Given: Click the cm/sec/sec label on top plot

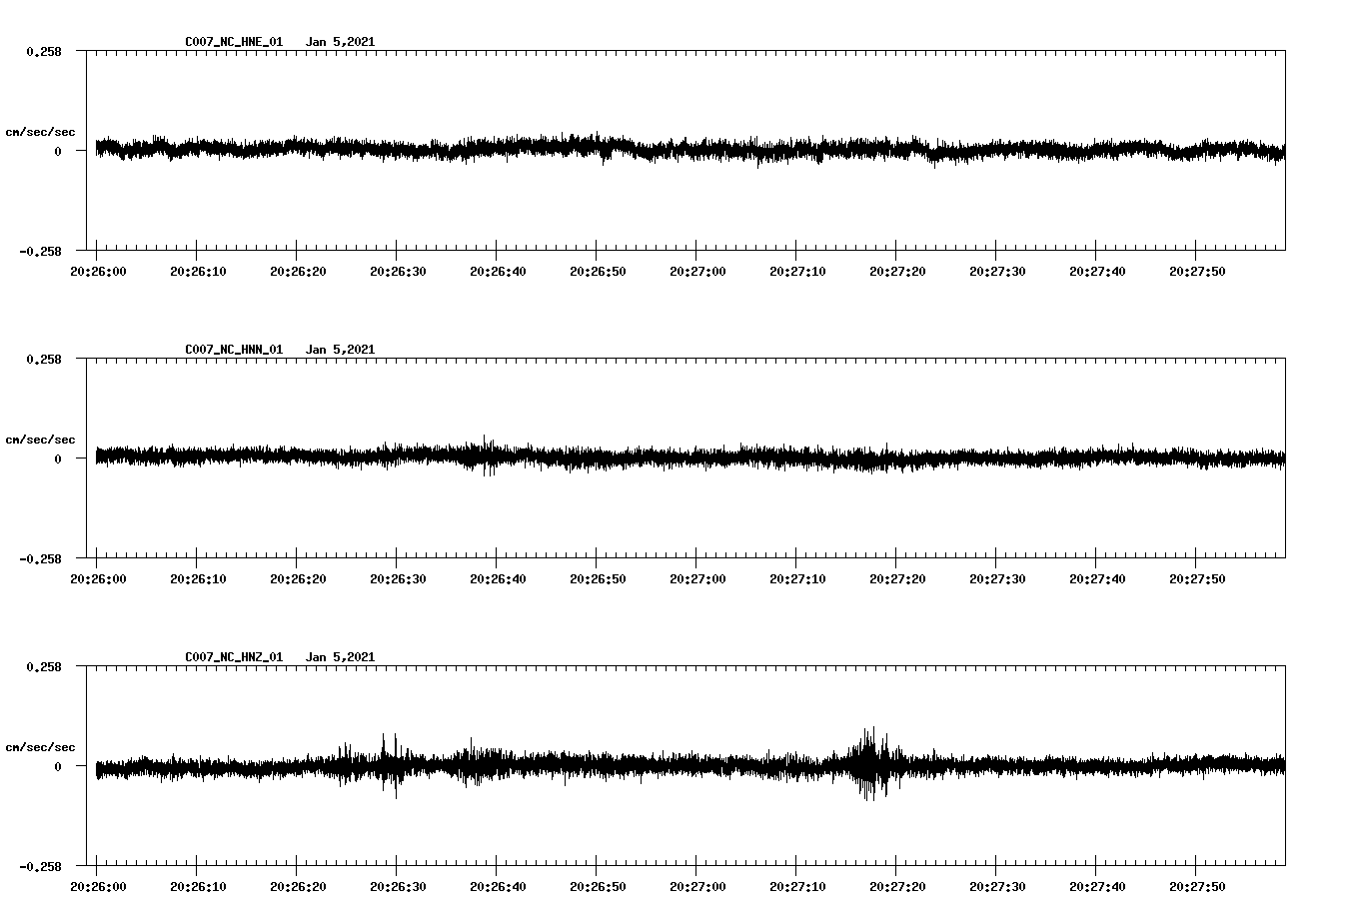Looking at the screenshot, I should pos(42,131).
